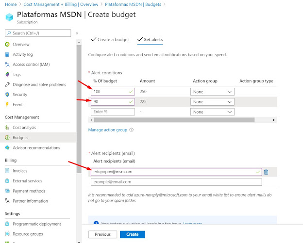Open Plataformas MSDN | Budgets breadcrumb
The image size is (303, 243).
coord(133,4)
